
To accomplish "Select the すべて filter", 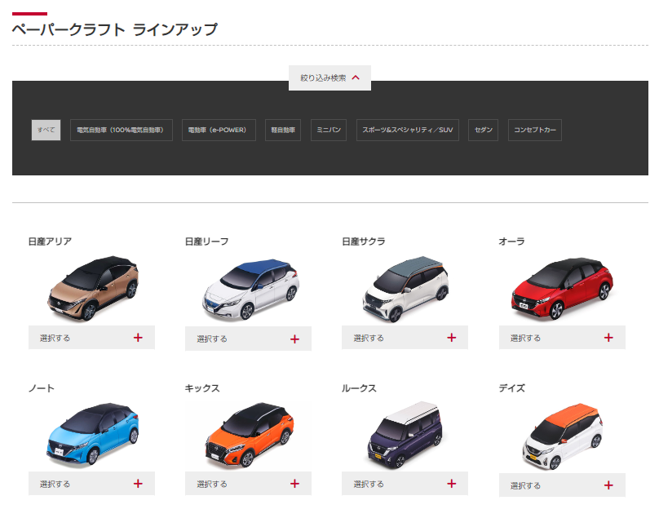I will click(x=46, y=130).
